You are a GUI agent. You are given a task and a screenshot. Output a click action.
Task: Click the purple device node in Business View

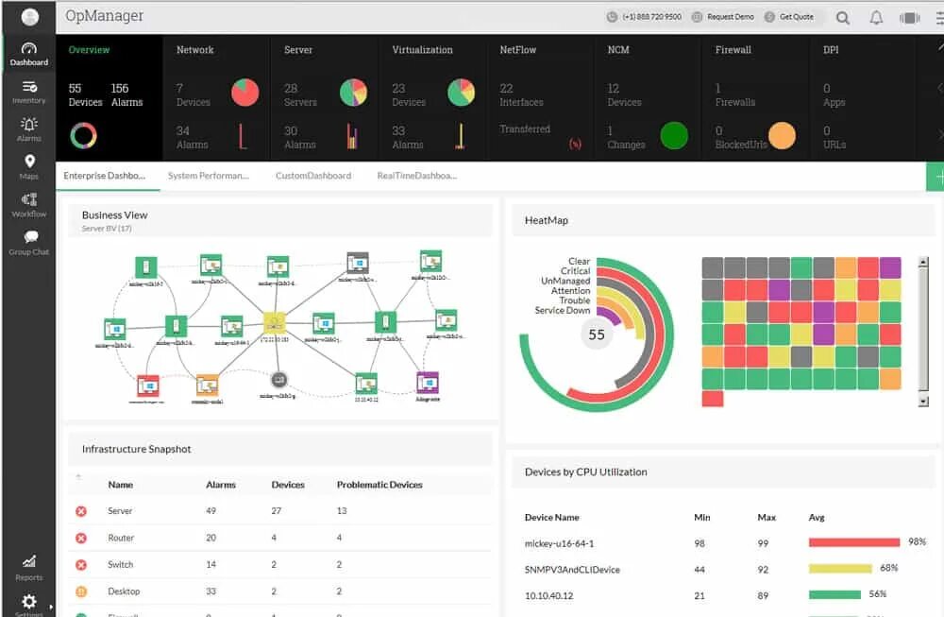[x=428, y=383]
